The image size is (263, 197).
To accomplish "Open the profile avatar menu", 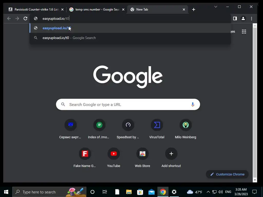I will 243,18.
